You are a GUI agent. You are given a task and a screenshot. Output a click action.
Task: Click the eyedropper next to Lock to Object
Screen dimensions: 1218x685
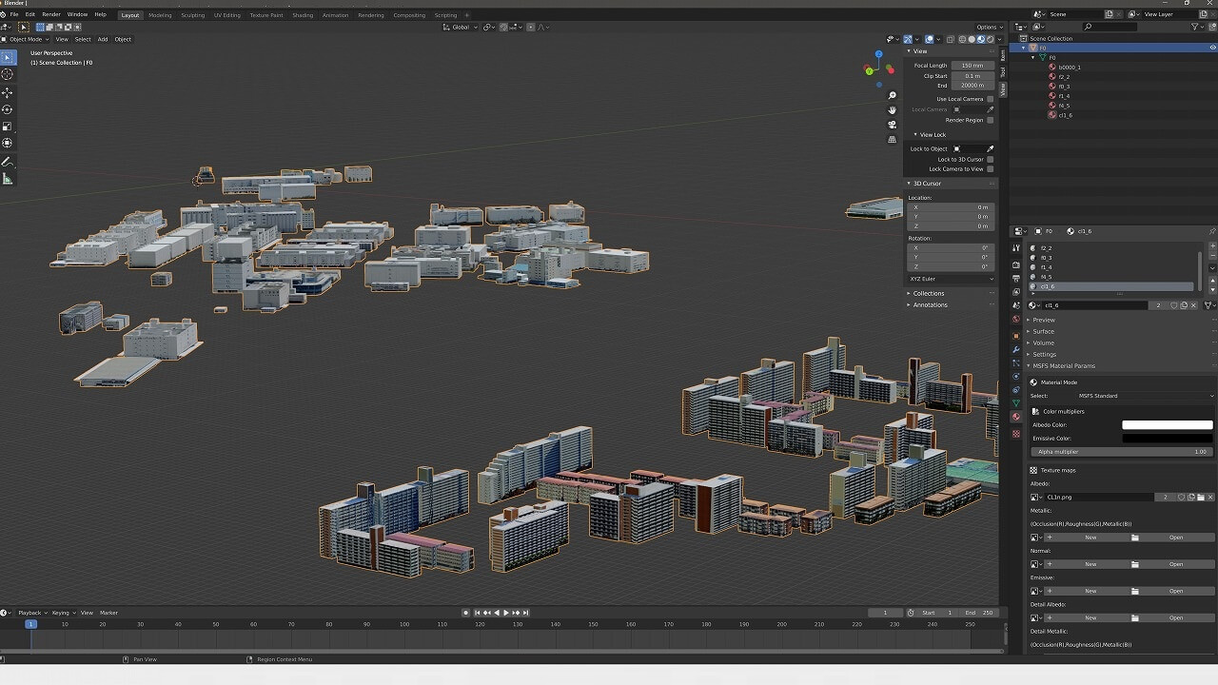point(990,149)
